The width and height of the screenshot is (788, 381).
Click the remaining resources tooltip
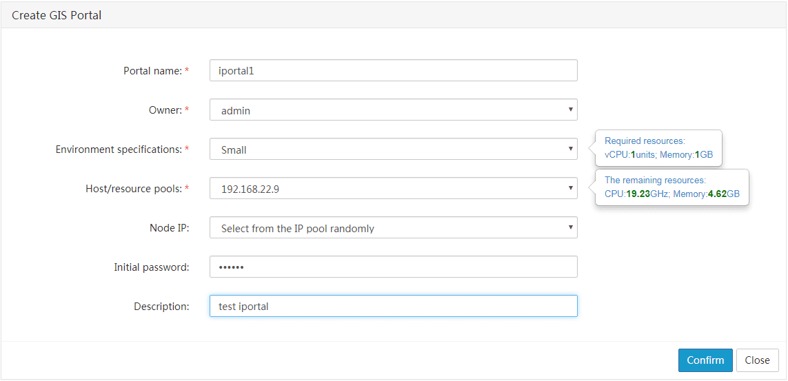click(672, 187)
